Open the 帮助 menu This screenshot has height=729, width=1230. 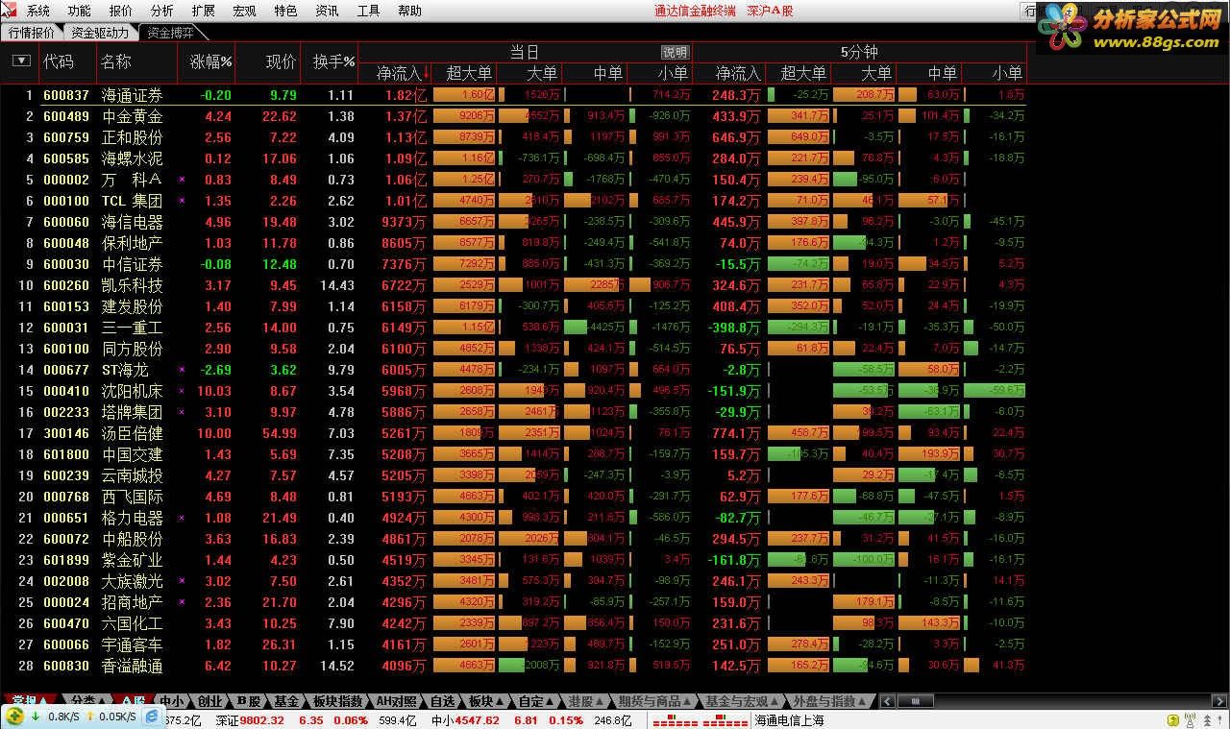(x=409, y=11)
